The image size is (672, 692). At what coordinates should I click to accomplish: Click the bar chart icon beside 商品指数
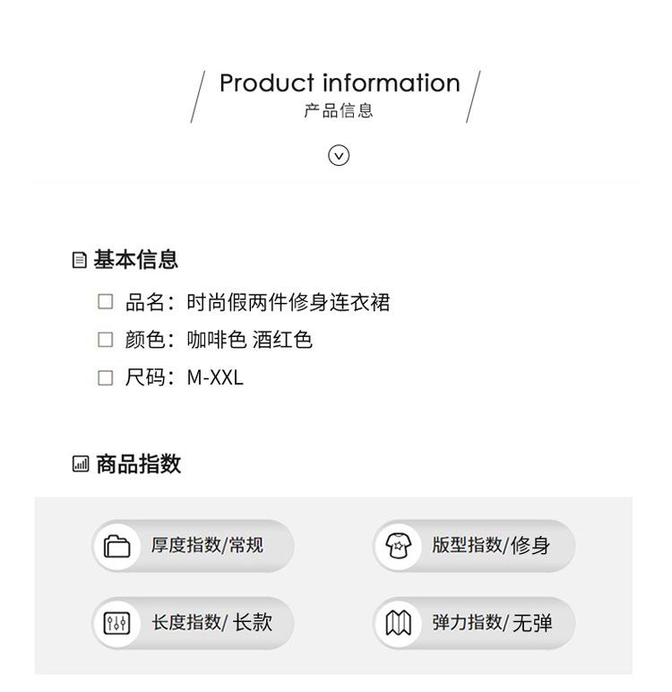[81, 463]
